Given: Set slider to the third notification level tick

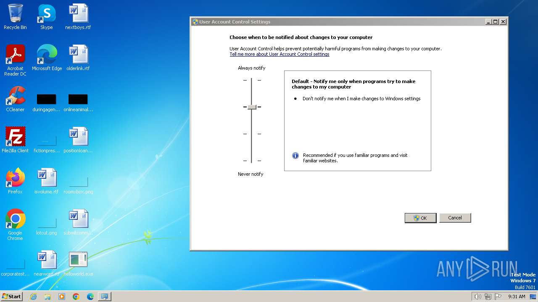Looking at the screenshot, I should (252, 134).
